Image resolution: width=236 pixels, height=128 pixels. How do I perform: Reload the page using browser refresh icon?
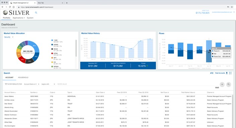click(10, 7)
